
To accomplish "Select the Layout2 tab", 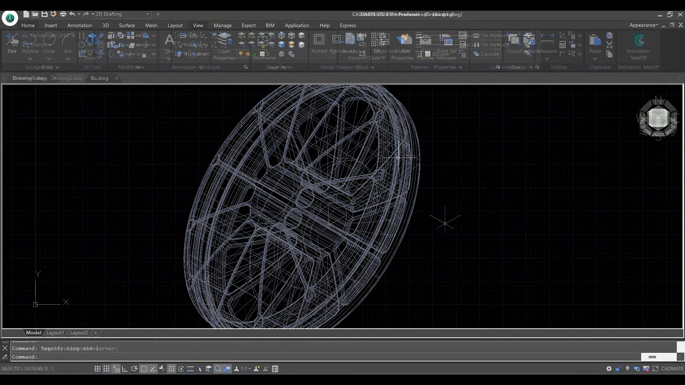I will (x=79, y=333).
